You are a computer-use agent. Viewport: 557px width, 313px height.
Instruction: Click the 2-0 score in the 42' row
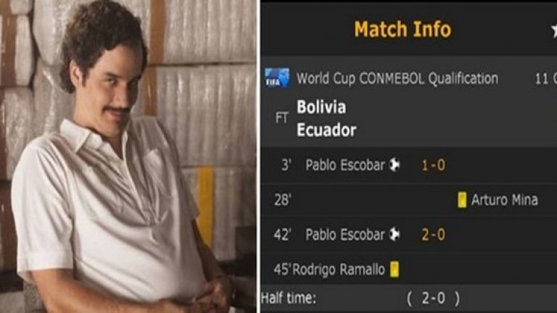(433, 235)
